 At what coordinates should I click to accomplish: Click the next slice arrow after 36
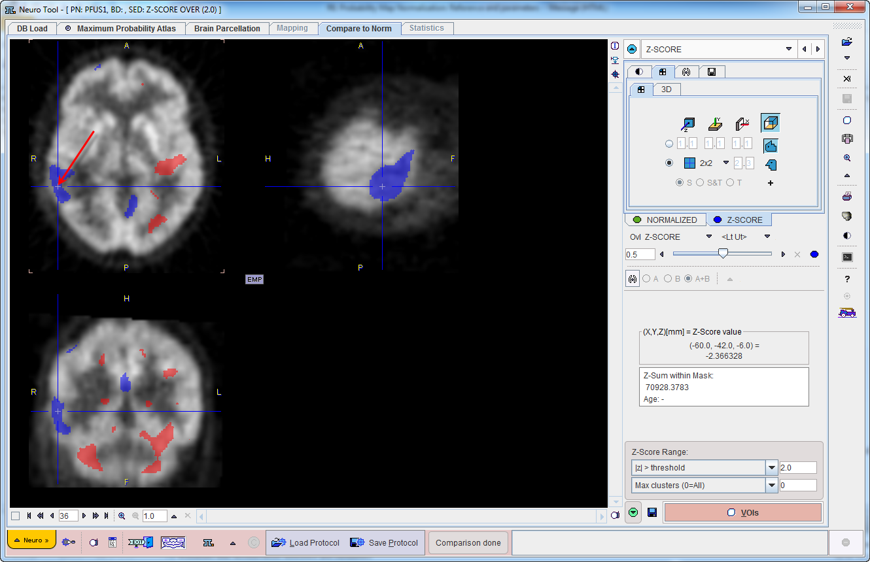tap(84, 516)
